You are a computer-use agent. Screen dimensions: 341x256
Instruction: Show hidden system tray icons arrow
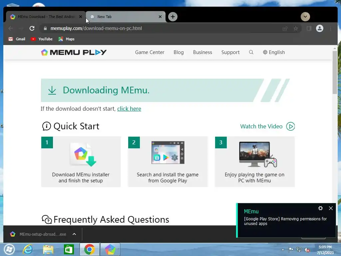click(x=283, y=250)
